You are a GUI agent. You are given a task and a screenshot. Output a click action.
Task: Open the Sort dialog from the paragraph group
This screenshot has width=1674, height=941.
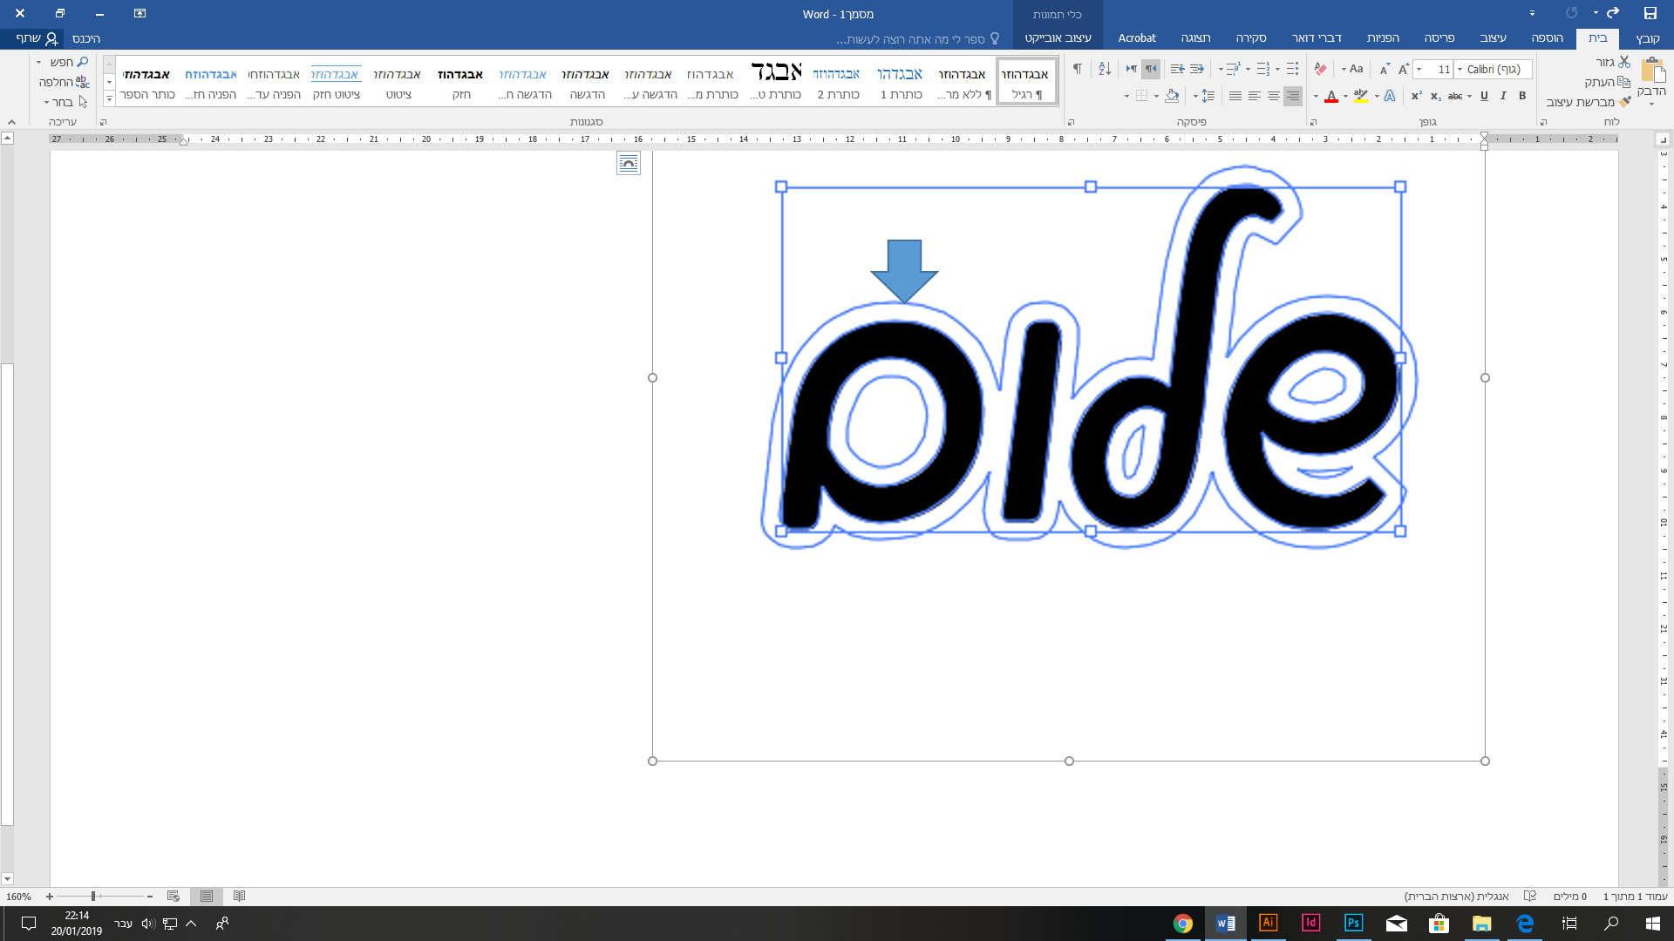click(1105, 68)
